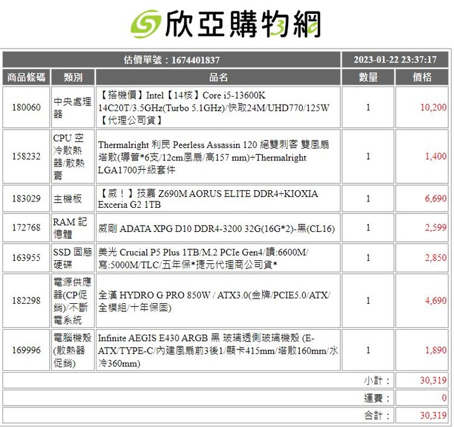
Task: Click the 合計 label
Action: click(x=377, y=416)
